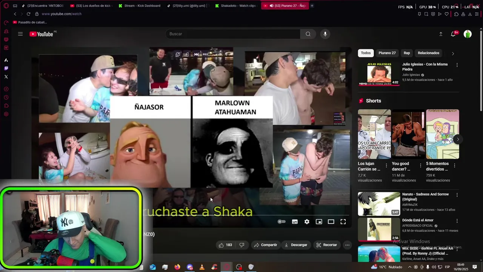This screenshot has width=483, height=272.
Task: Open X (Twitter) in Opera sidebar
Action: coord(6,77)
